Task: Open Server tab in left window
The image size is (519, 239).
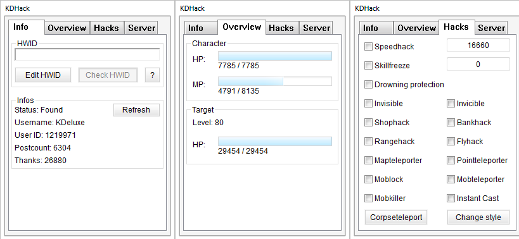Action: click(x=142, y=28)
